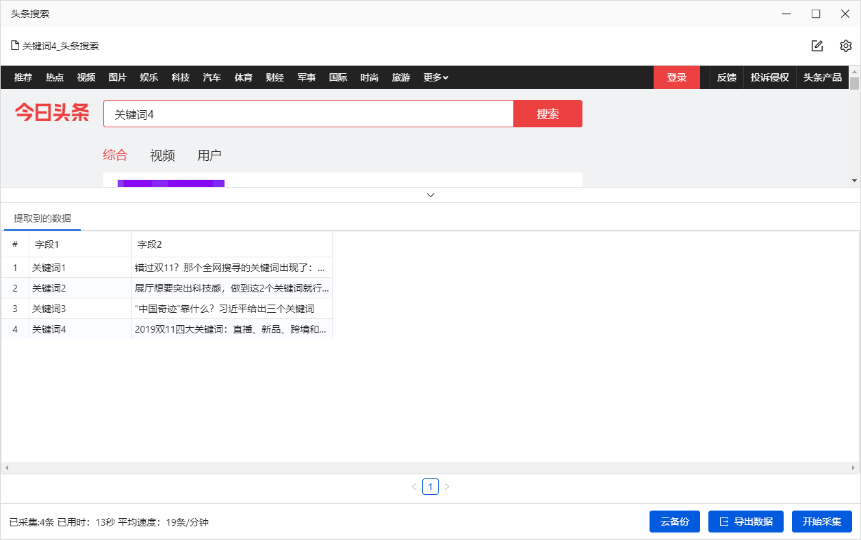Select the 用户 results tab
The height and width of the screenshot is (540, 861).
coord(209,155)
